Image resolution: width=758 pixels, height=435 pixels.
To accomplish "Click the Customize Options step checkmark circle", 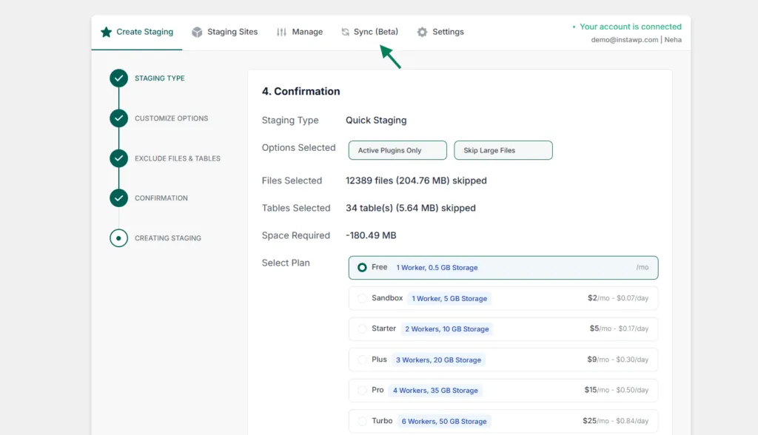I will coord(118,118).
